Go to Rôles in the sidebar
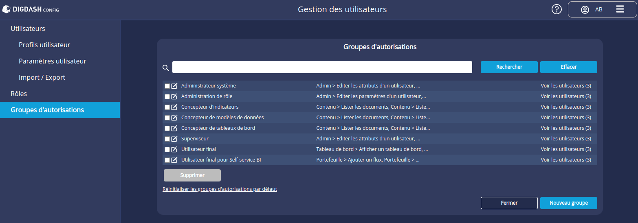Image resolution: width=638 pixels, height=223 pixels. coord(19,94)
